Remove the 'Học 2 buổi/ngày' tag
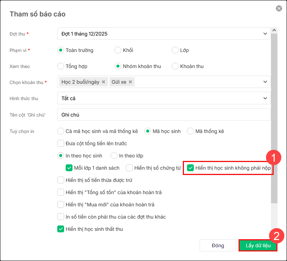Viewport: 287px width, 261px height. [x=103, y=82]
